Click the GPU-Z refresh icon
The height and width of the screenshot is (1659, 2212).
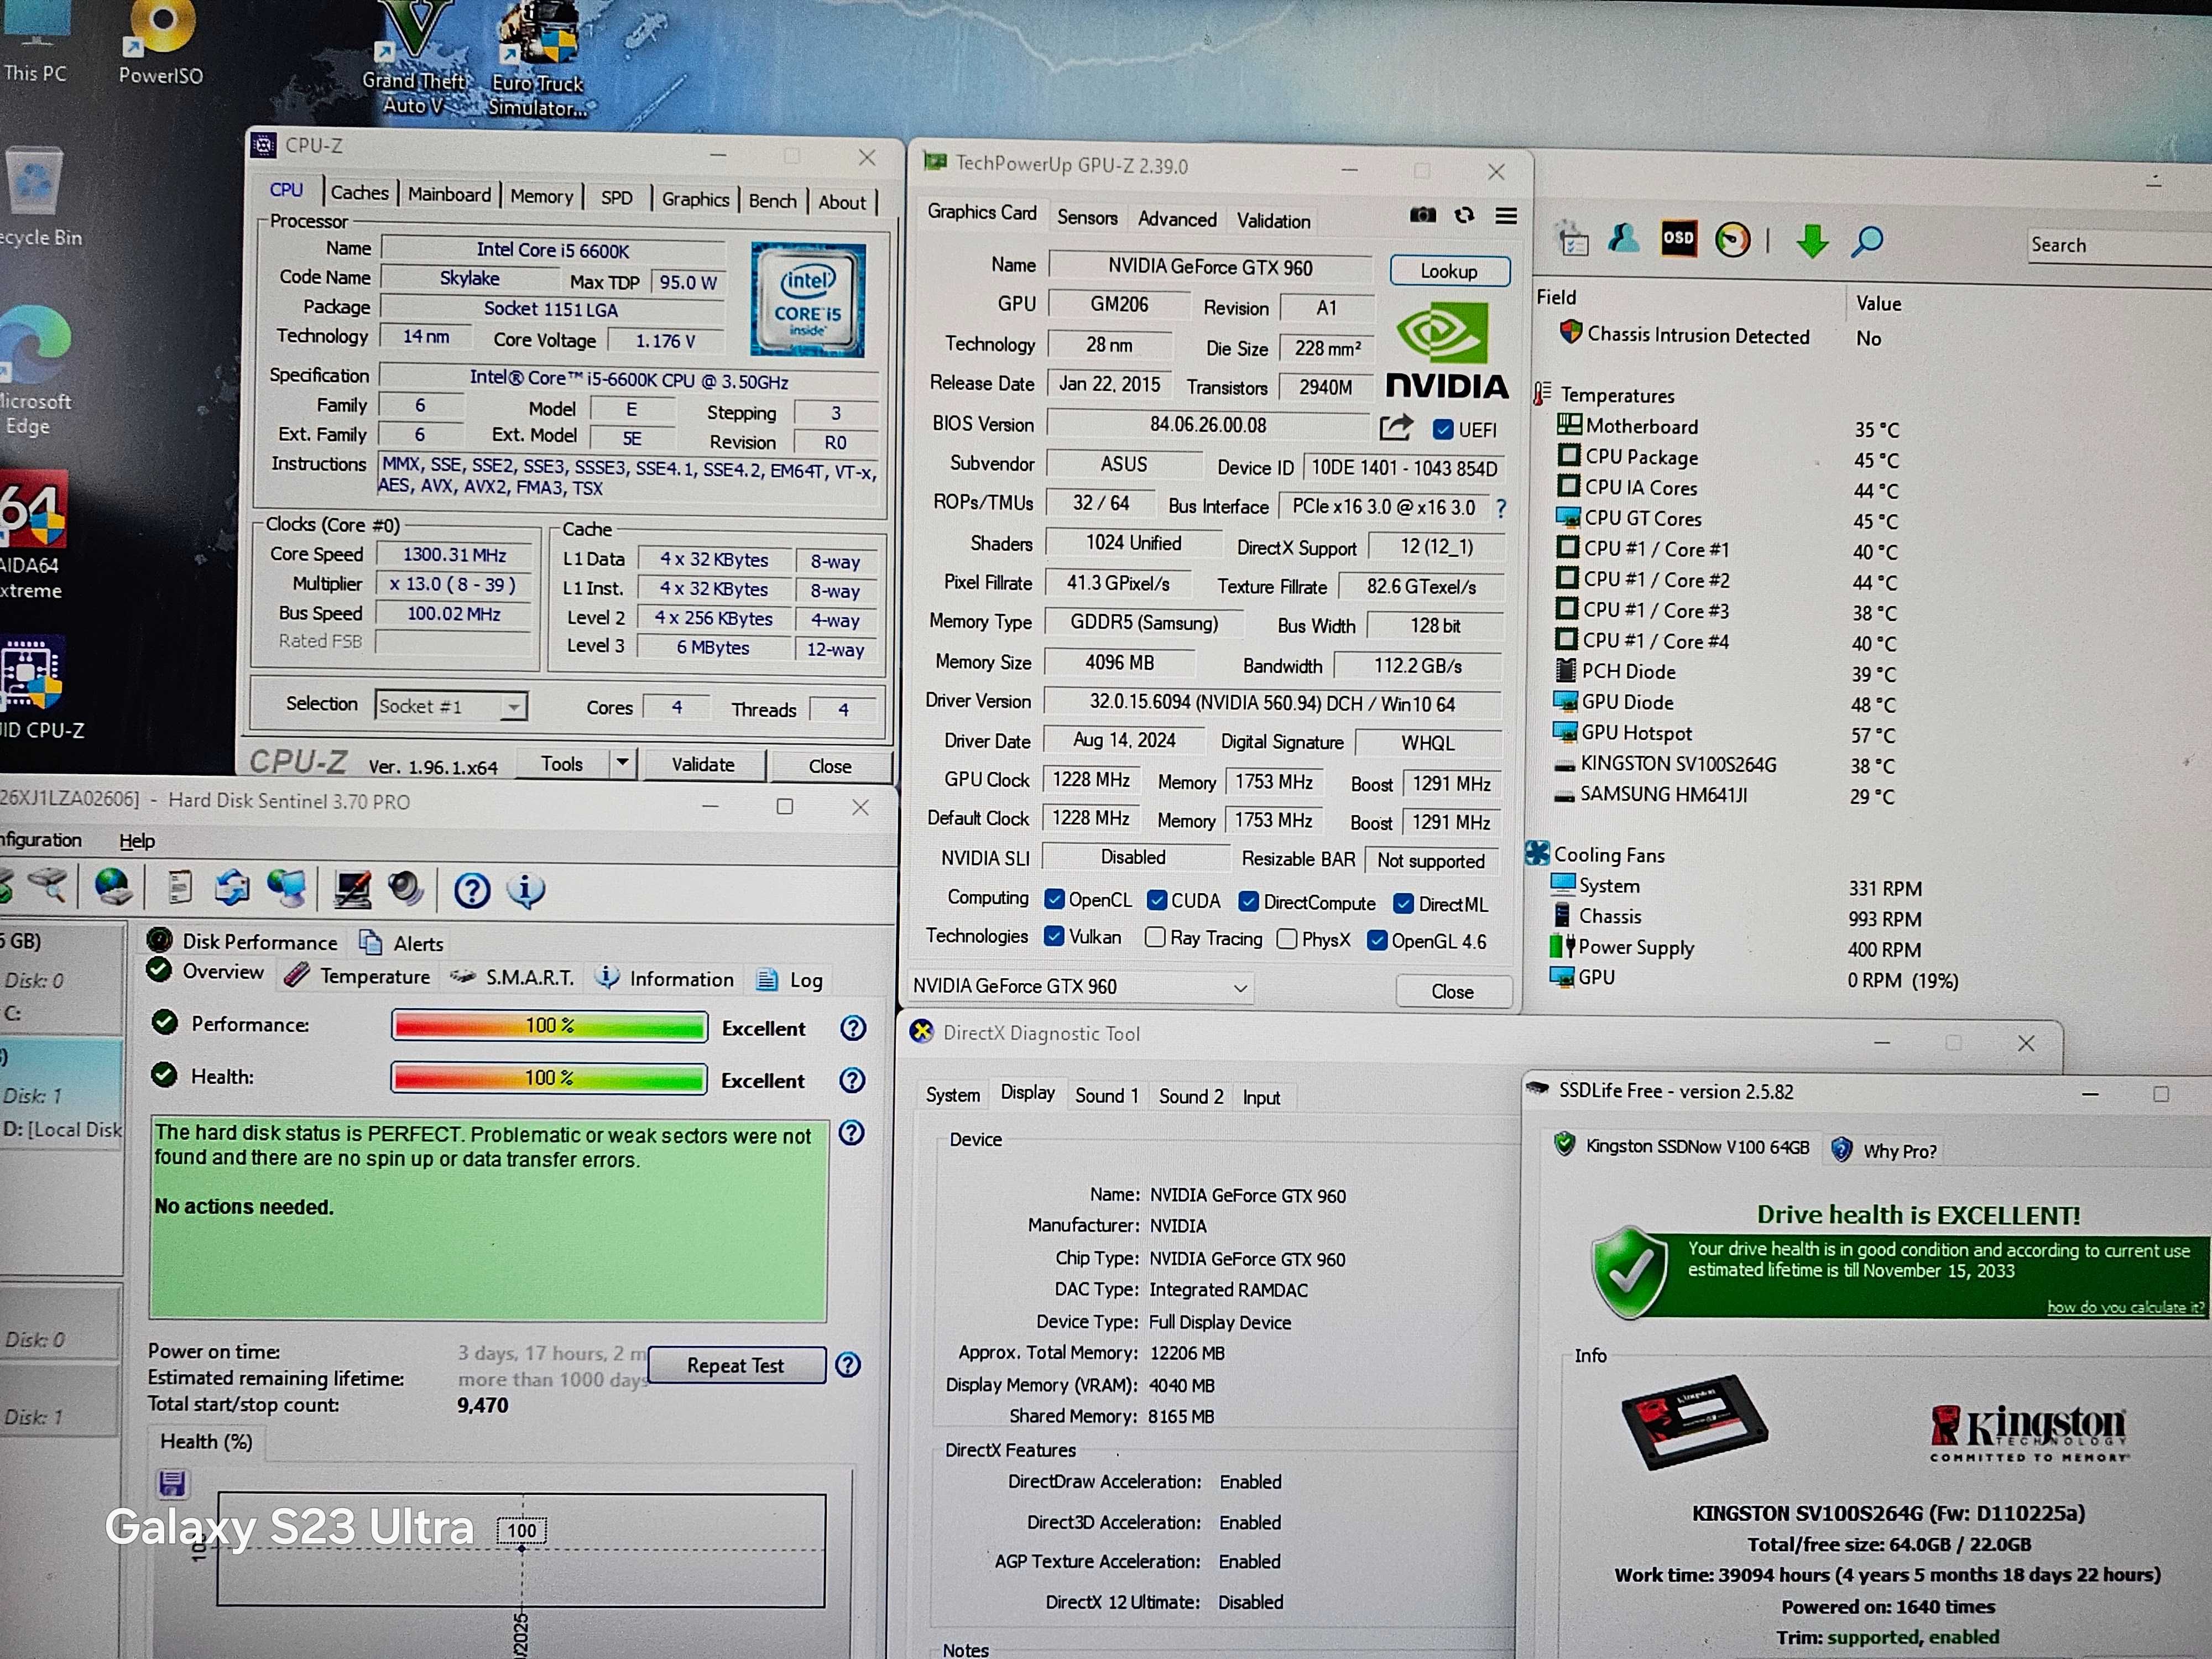click(1464, 215)
